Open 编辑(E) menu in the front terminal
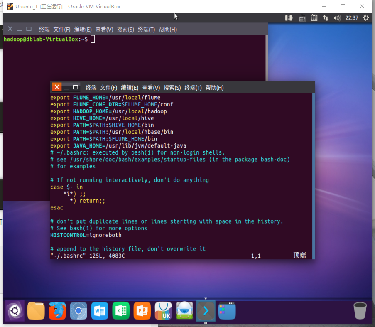The width and height of the screenshot is (375, 327). click(x=130, y=88)
